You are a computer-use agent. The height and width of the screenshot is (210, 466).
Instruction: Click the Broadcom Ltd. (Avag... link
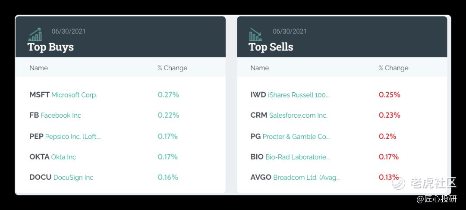306,177
